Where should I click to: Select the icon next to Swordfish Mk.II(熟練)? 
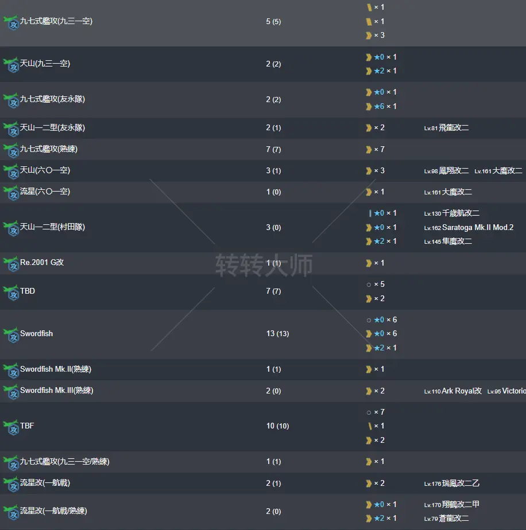point(10,371)
